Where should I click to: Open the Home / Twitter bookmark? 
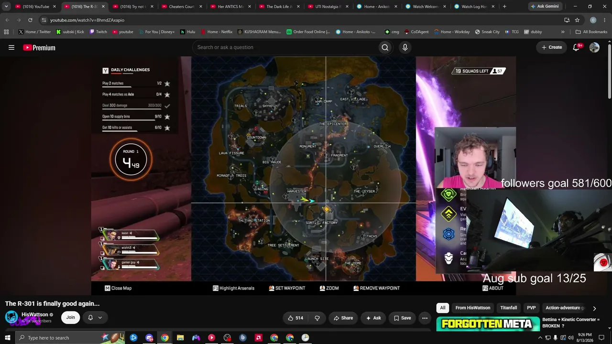pos(34,32)
